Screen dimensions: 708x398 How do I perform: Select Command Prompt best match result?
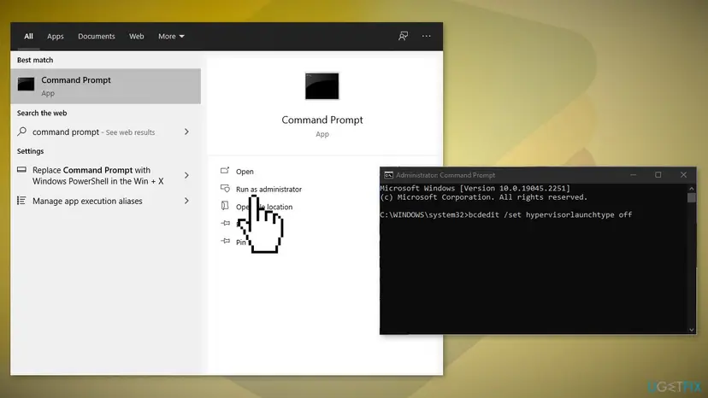click(106, 86)
